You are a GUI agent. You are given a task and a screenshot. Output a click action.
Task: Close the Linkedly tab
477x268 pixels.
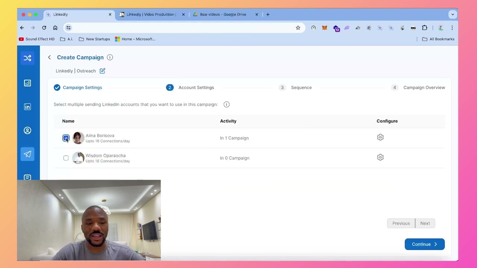pos(110,15)
